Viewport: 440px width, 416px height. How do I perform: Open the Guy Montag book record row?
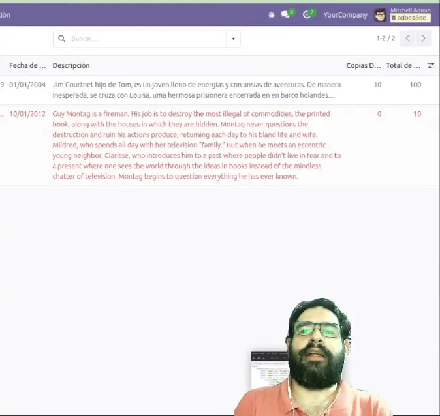pos(196,145)
